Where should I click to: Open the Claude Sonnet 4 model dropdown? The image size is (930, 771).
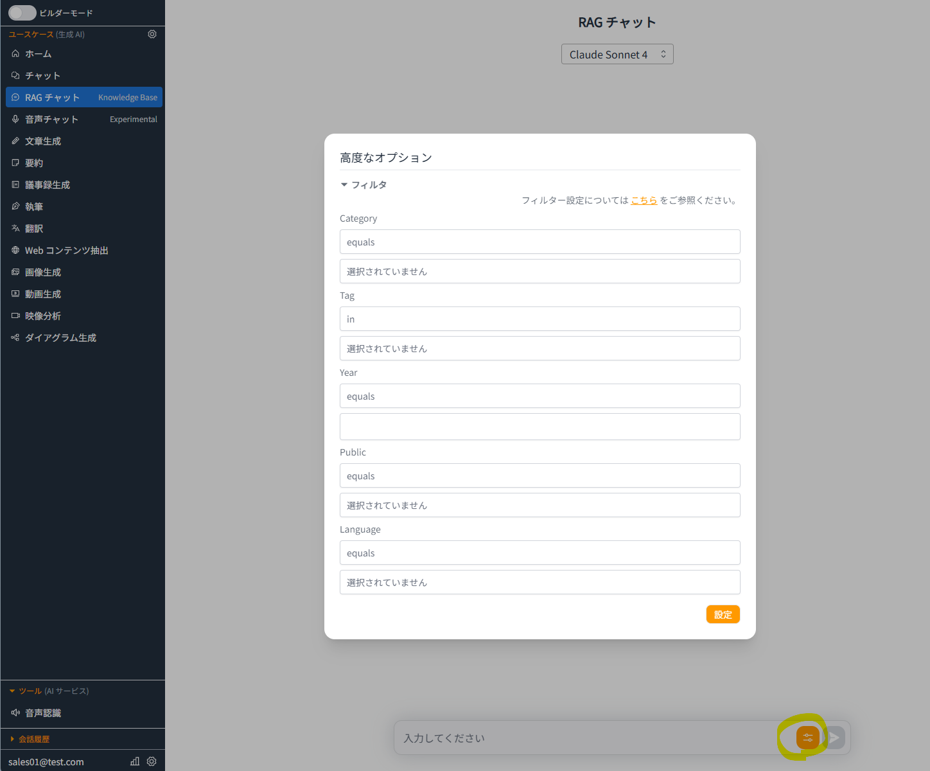(617, 55)
